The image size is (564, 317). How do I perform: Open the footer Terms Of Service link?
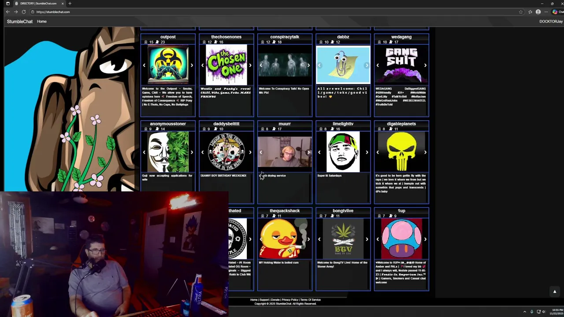(x=311, y=300)
